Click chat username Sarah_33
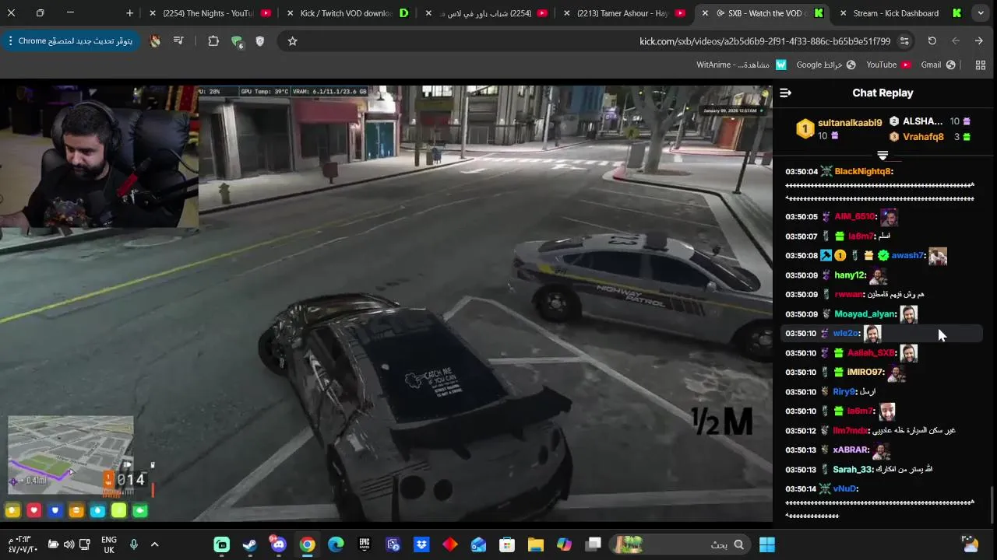The height and width of the screenshot is (560, 997). click(852, 469)
